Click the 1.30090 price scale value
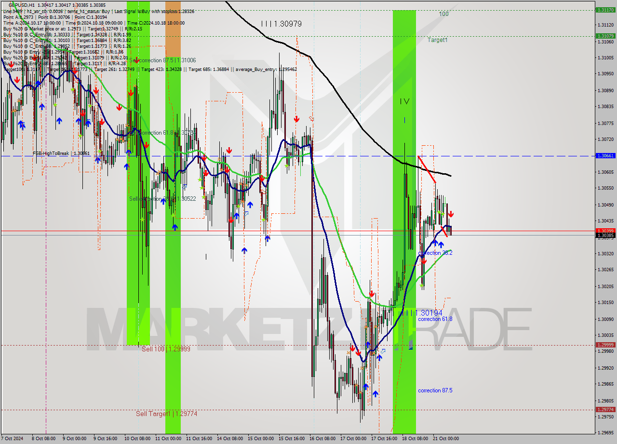The width and height of the screenshot is (617, 444). [x=605, y=319]
